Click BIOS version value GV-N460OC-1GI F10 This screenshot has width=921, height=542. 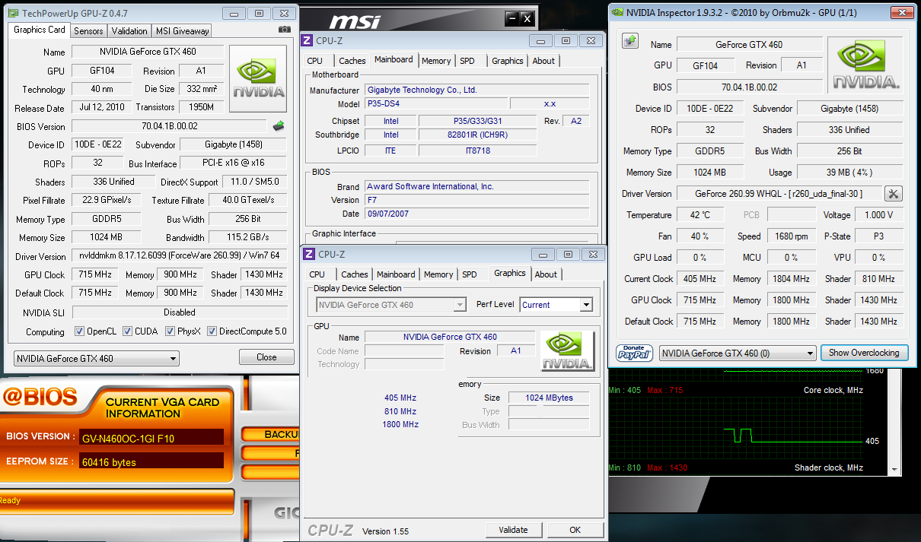pyautogui.click(x=151, y=436)
